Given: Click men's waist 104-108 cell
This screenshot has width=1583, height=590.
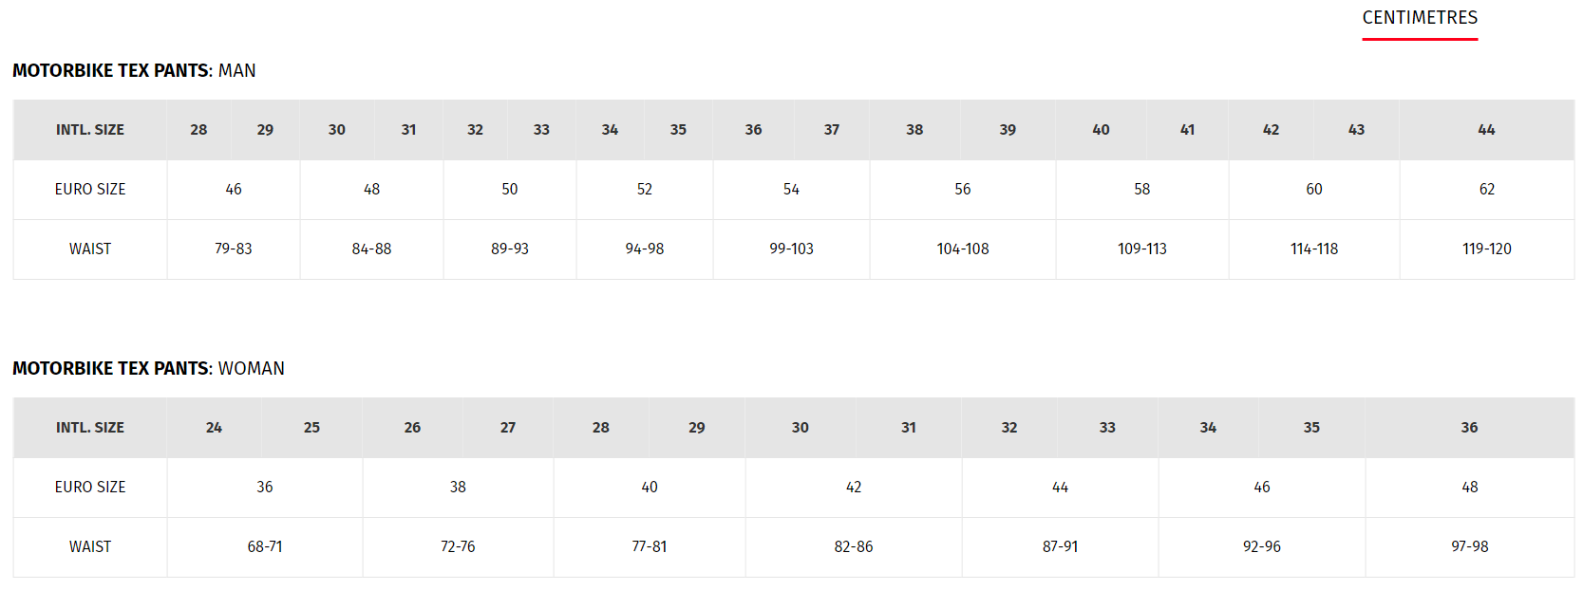Looking at the screenshot, I should (x=963, y=249).
